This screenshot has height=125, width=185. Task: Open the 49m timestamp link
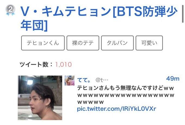[173, 79]
